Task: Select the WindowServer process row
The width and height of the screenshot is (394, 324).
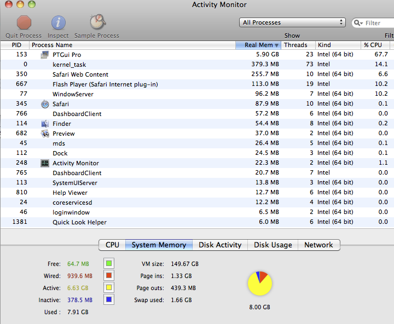Action: click(x=197, y=94)
